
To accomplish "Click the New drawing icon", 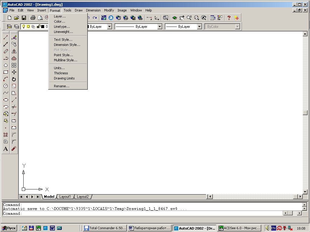I will (x=9, y=18).
